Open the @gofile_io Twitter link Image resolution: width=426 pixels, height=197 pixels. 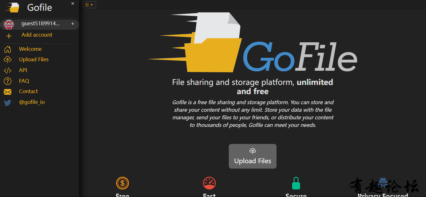(32, 102)
